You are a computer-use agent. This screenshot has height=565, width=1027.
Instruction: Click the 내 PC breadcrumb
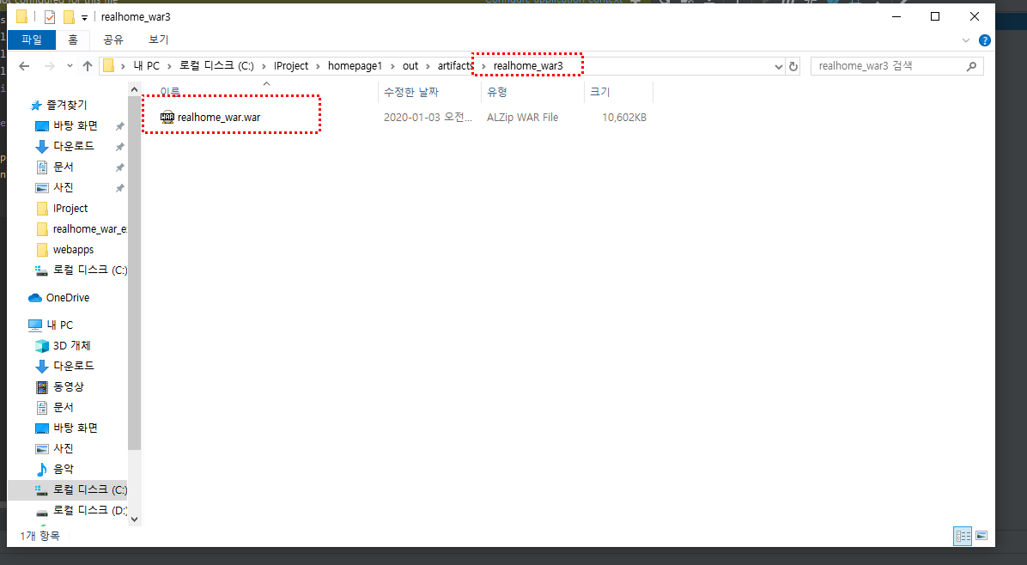[147, 66]
